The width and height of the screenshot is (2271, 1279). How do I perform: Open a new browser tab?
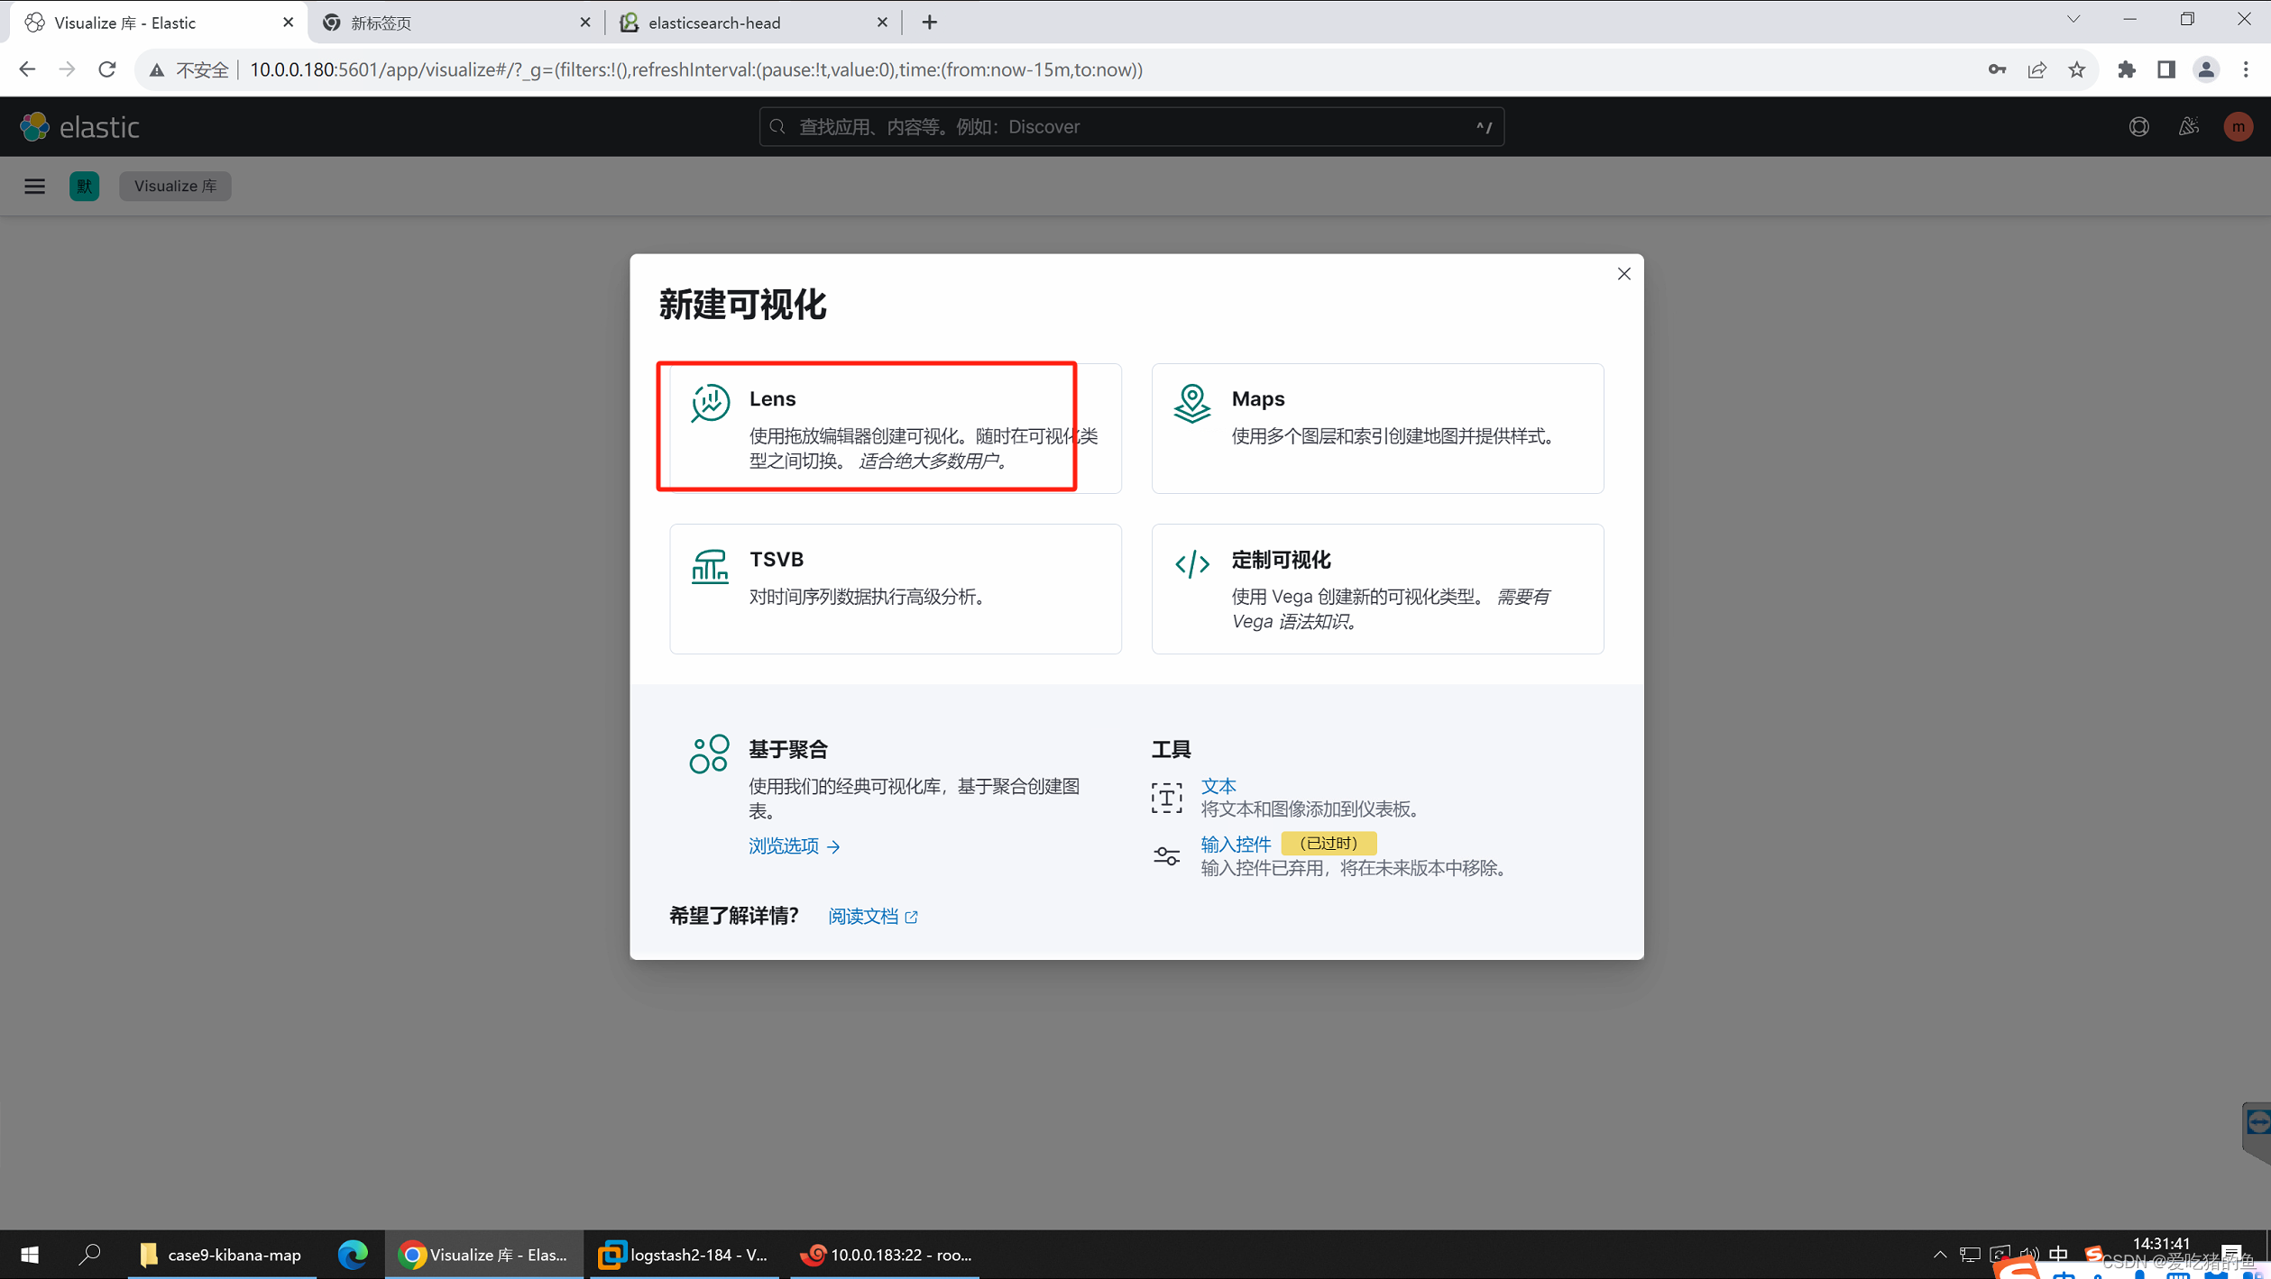click(x=929, y=23)
